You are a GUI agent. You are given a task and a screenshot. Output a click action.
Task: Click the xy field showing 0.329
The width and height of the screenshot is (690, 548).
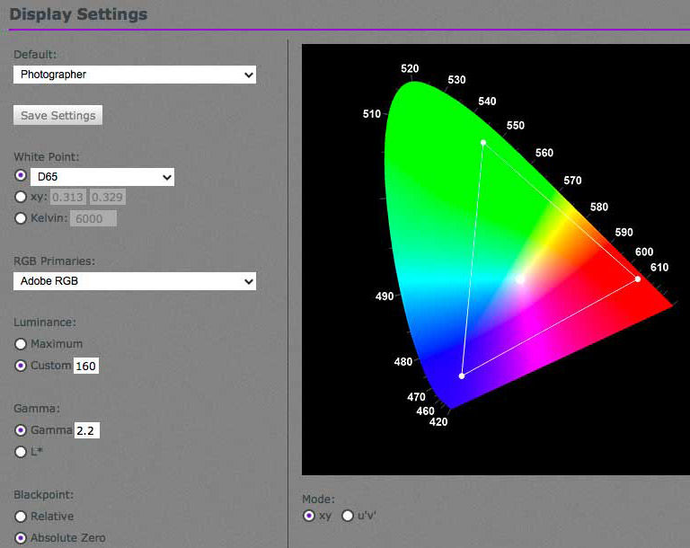[108, 197]
